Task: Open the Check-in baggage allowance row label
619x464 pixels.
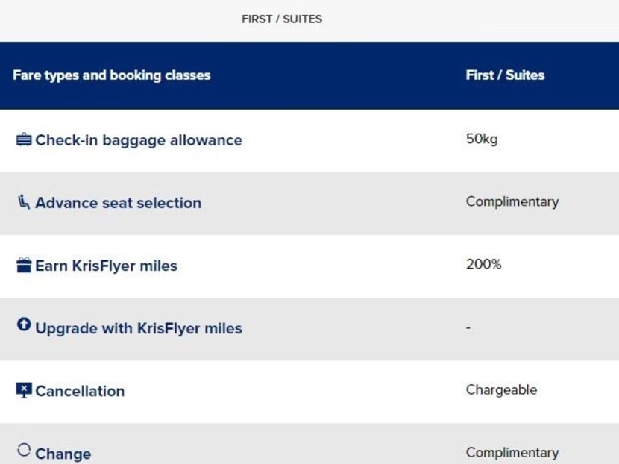Action: click(x=139, y=140)
